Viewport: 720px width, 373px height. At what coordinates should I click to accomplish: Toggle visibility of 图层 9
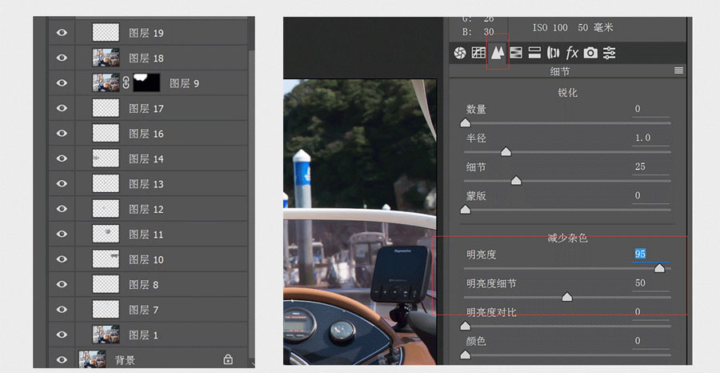(62, 82)
